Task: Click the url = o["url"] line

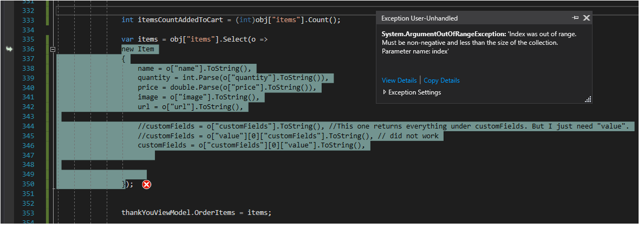Action: point(191,107)
